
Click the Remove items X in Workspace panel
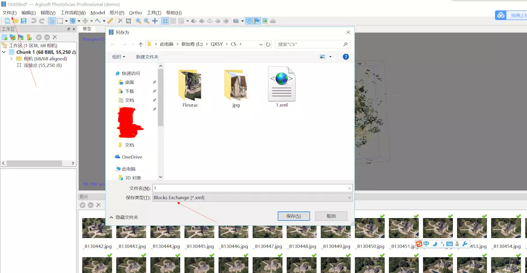click(55, 38)
